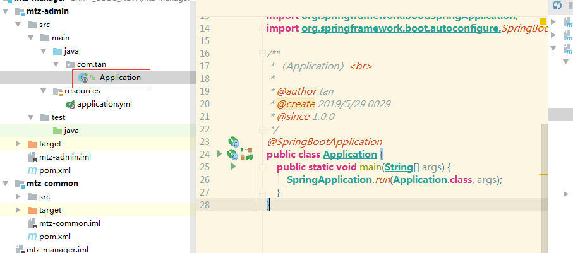Fold the Javadoc comment block in the editor
This screenshot has width=573, height=253.
pyautogui.click(x=262, y=54)
